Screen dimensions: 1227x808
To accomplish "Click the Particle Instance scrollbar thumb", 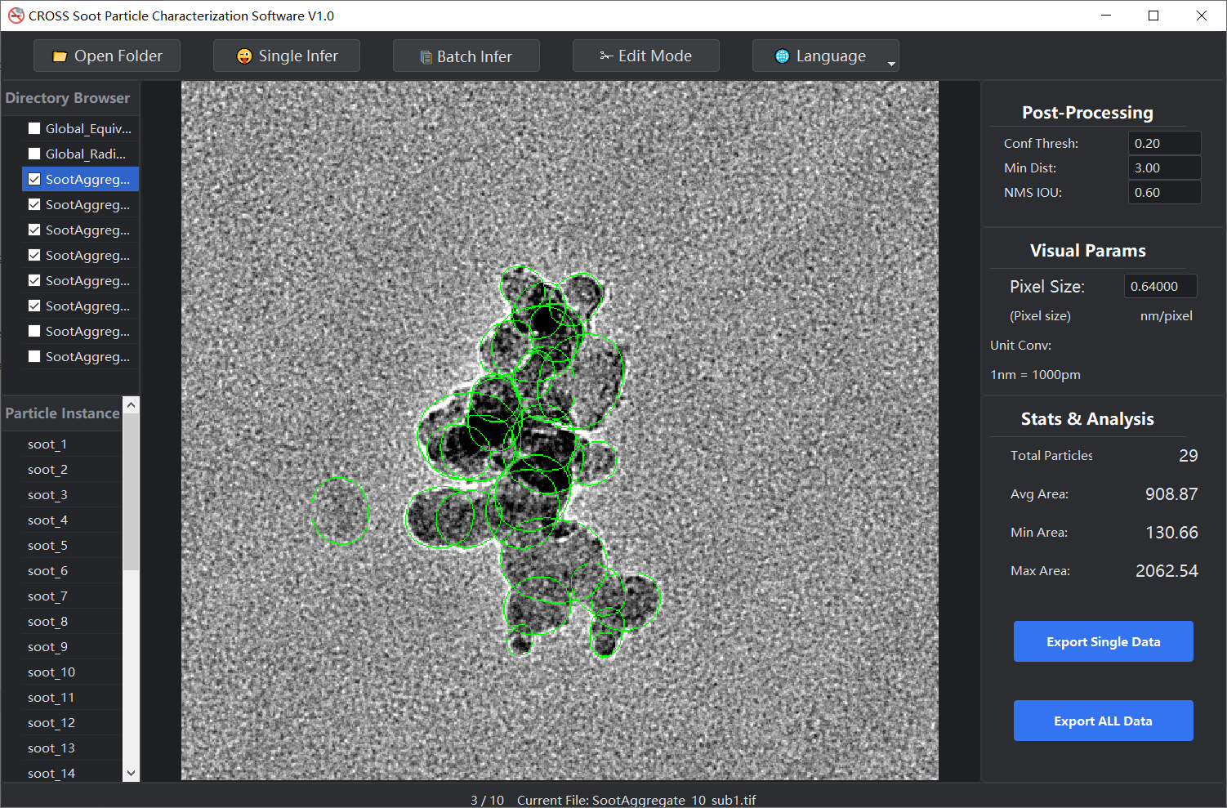I will coord(131,493).
